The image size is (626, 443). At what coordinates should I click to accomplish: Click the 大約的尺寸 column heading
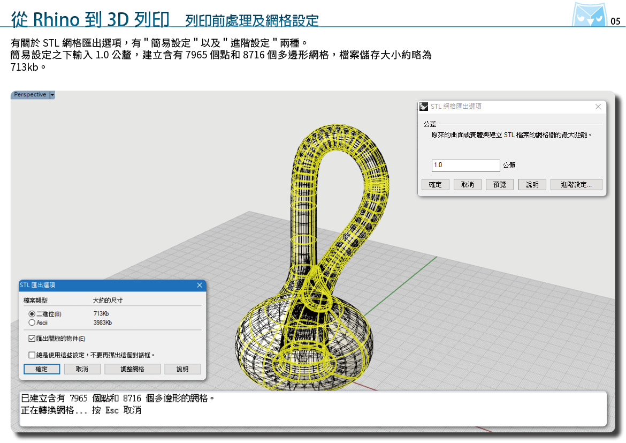click(108, 301)
